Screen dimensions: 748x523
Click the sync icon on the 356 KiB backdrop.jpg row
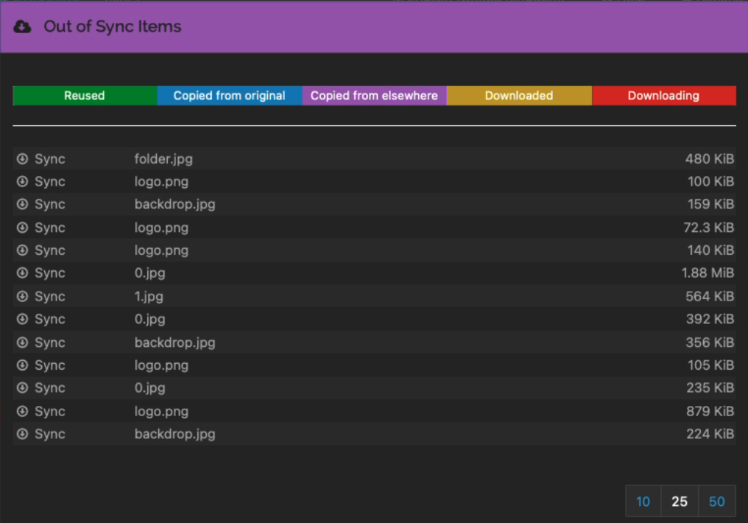pos(22,343)
